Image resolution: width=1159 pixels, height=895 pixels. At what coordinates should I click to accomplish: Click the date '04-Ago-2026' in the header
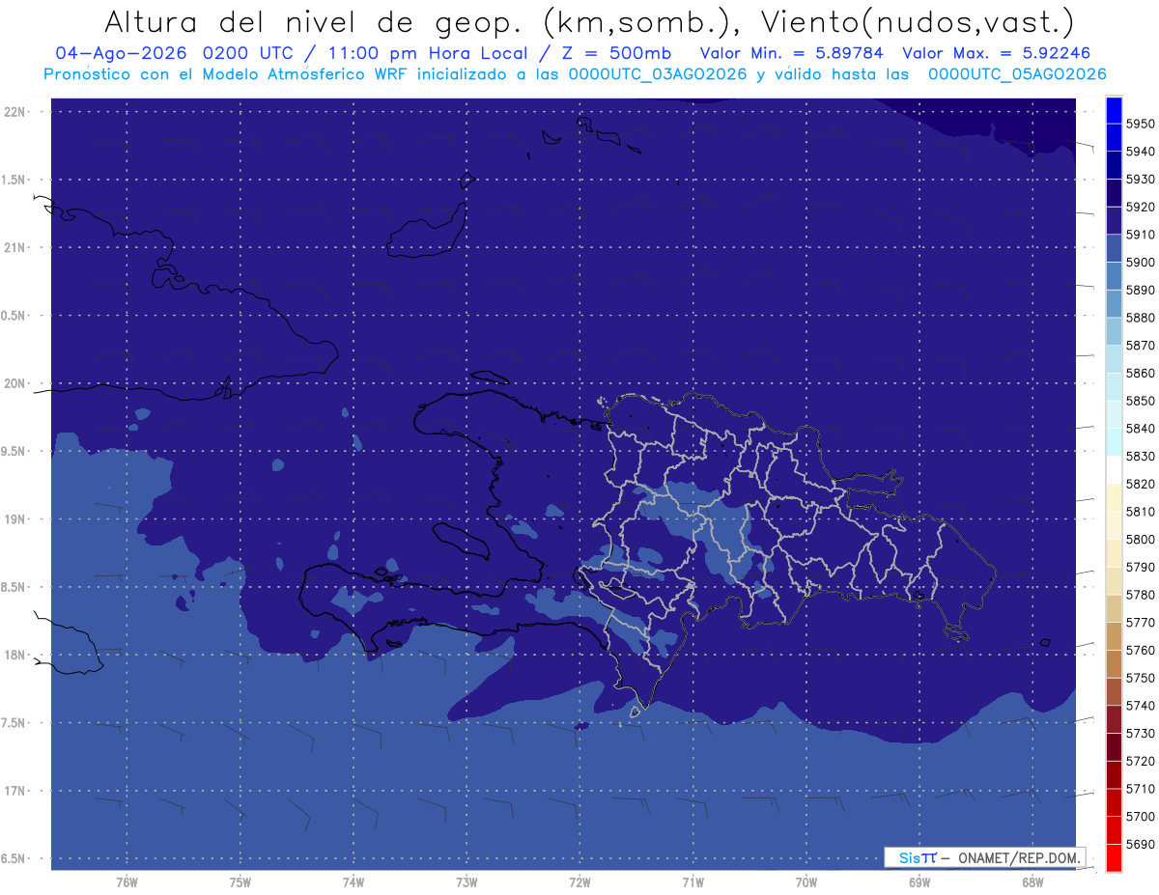click(x=122, y=54)
